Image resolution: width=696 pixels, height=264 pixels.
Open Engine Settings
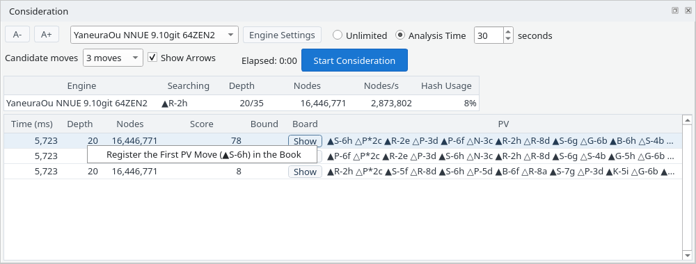pos(282,35)
